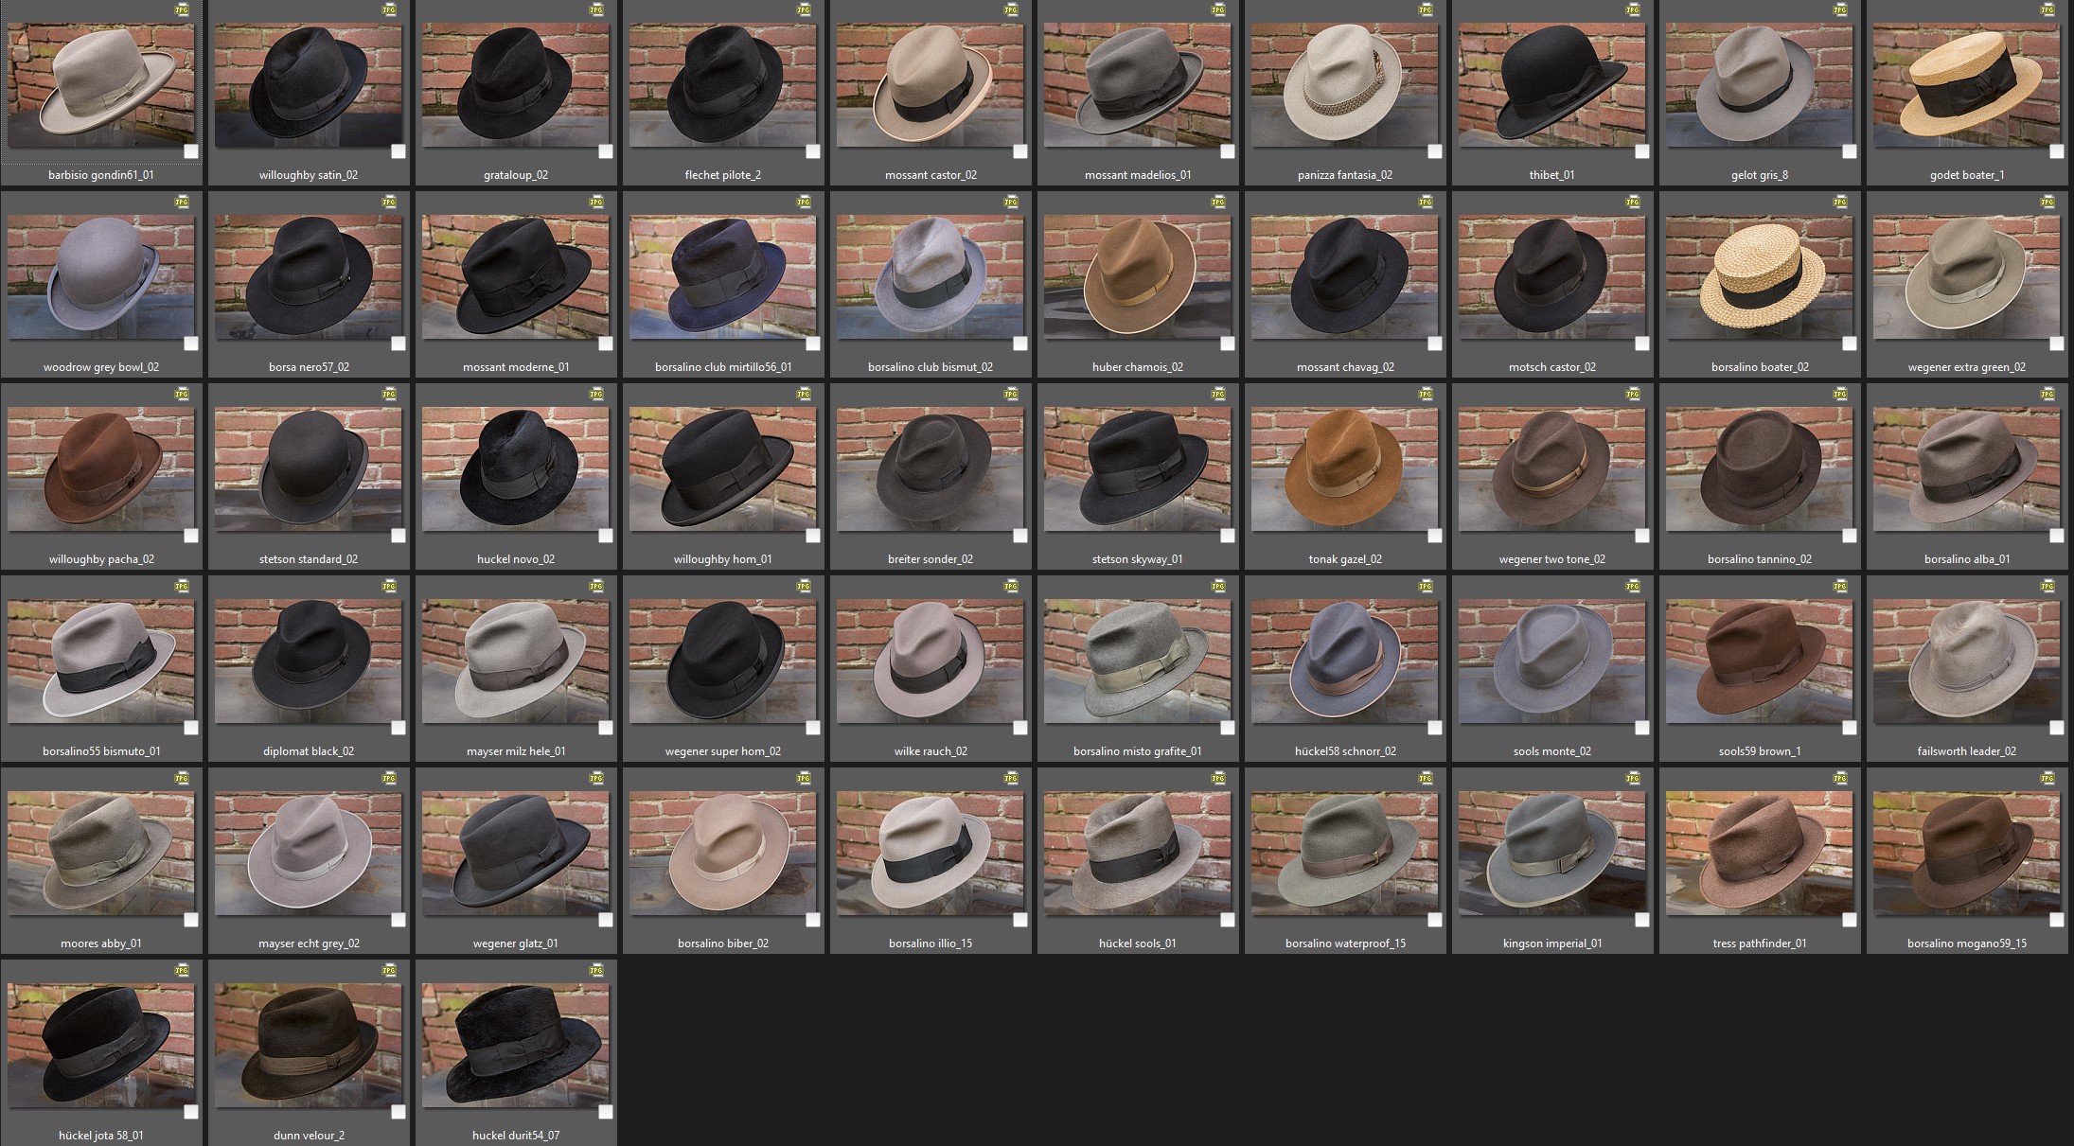This screenshot has width=2074, height=1146.
Task: Click JPG badge on willoughby satin_02
Action: [x=389, y=9]
